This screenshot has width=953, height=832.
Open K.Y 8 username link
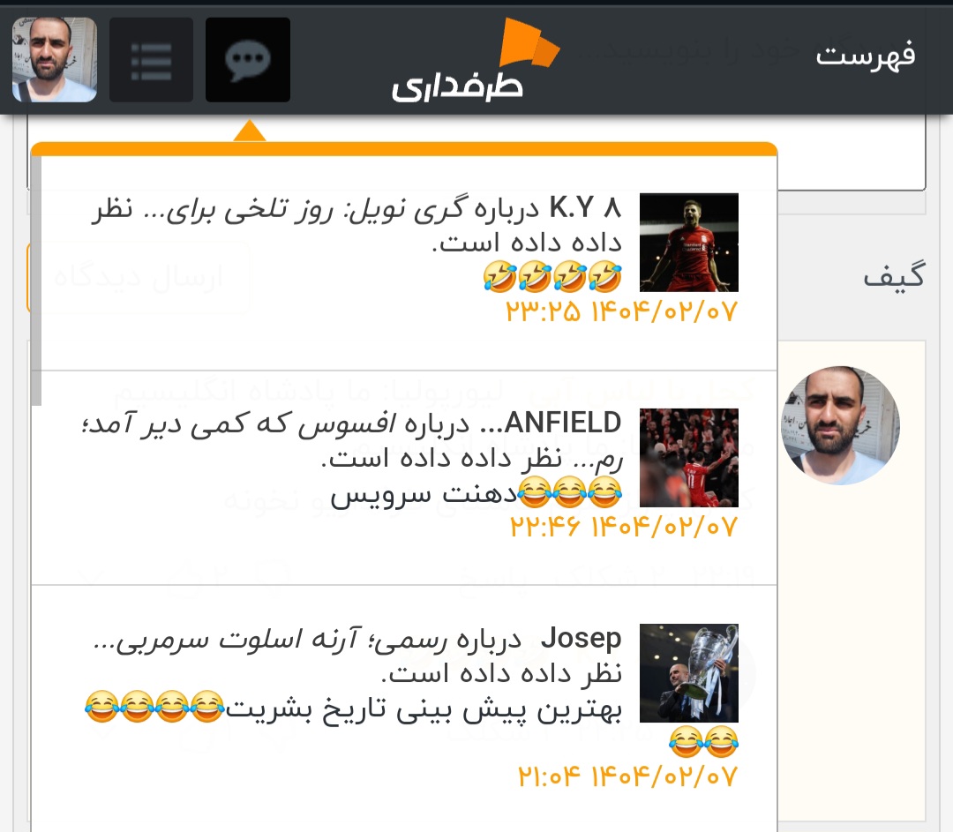585,208
